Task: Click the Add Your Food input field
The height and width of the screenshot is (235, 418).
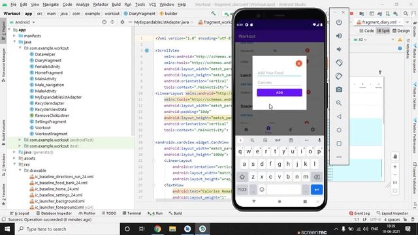Action: coord(280,72)
